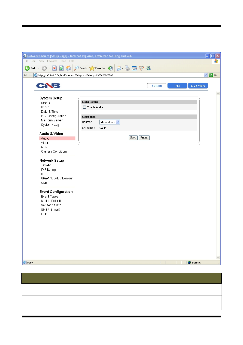Open the History clock icon
Screen dimensions: 243x345
(x=110, y=68)
